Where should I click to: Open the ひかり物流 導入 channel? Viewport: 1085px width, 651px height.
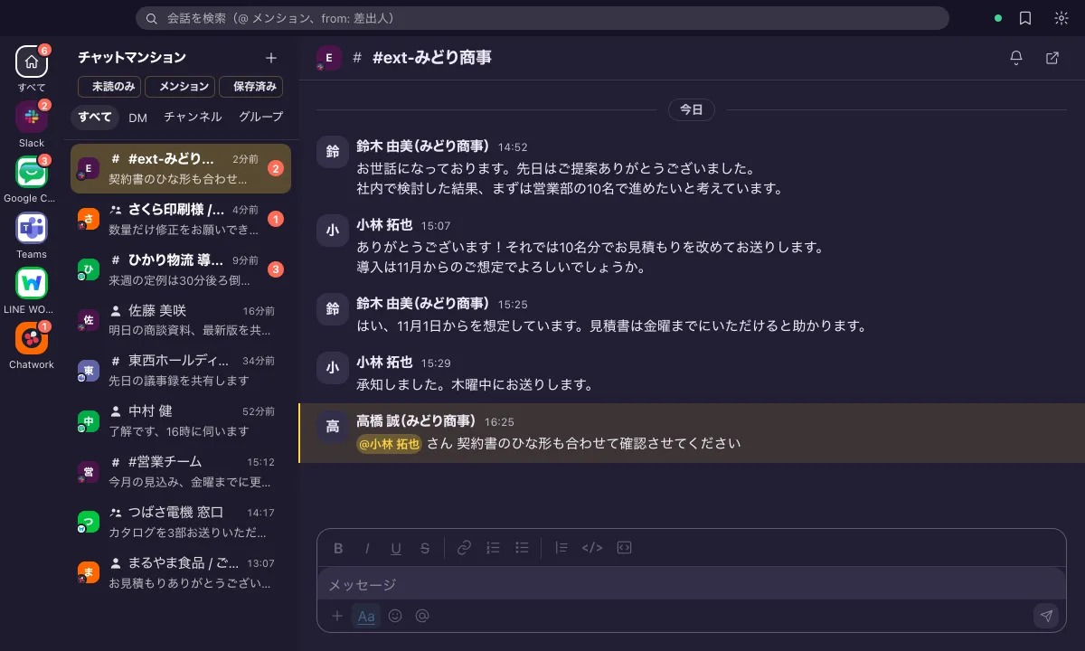tap(181, 269)
